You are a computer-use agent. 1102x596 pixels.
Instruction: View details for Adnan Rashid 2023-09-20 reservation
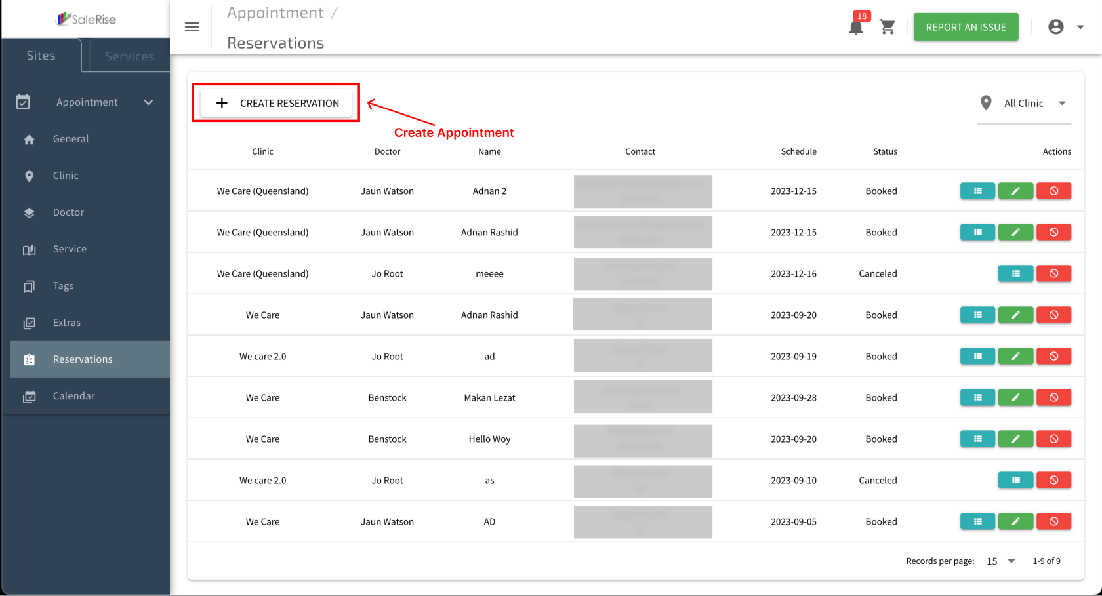pos(977,315)
